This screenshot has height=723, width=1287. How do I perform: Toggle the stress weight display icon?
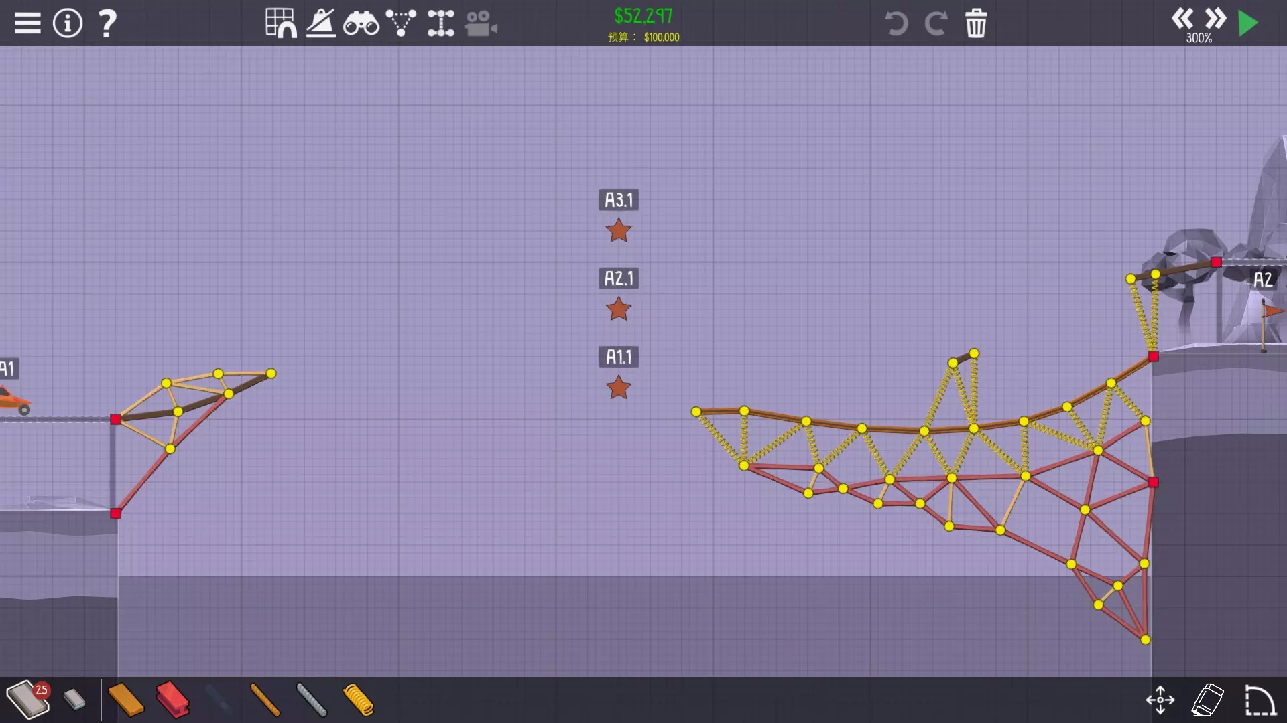pos(321,23)
